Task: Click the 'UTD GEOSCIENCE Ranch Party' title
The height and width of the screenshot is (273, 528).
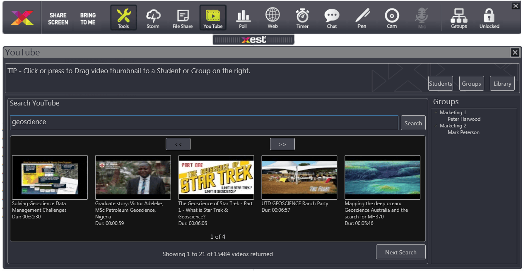Action: click(295, 204)
